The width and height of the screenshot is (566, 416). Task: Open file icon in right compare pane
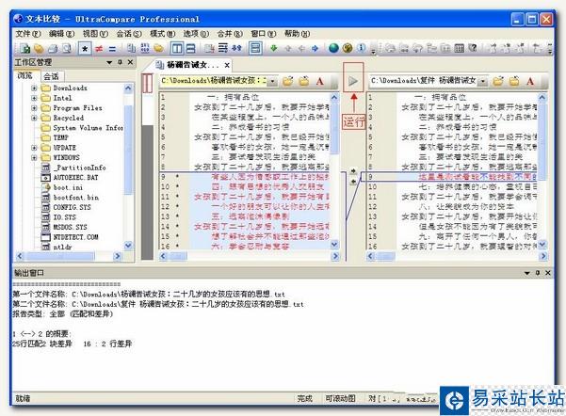point(498,81)
